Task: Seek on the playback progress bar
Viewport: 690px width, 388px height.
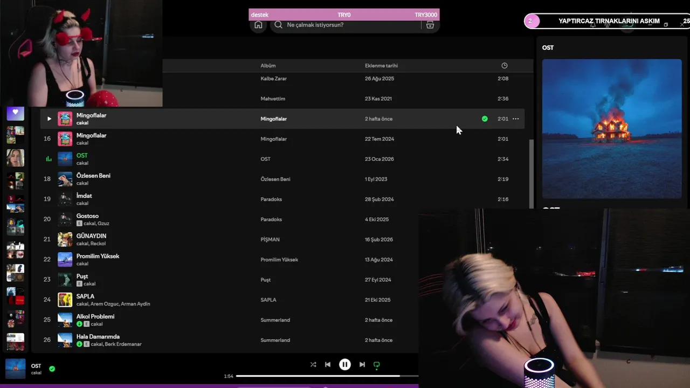Action: click(x=327, y=376)
